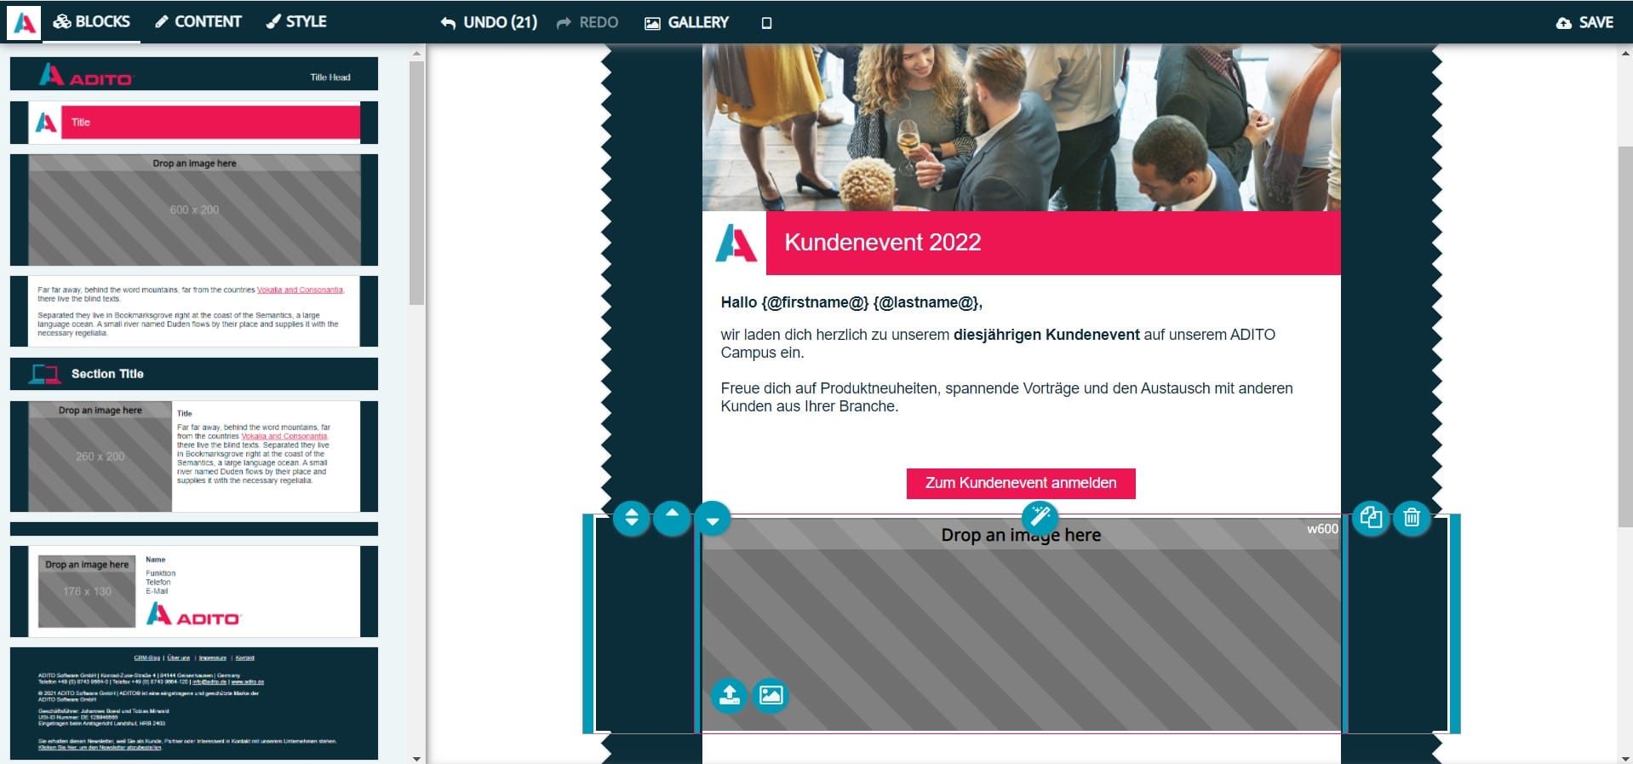The height and width of the screenshot is (764, 1633).
Task: Click the wir laden dich herzlich paragraph
Action: click(998, 343)
